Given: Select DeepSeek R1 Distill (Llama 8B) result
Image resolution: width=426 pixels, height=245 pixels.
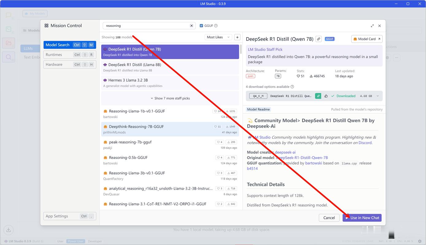Looking at the screenshot, I should click(170, 67).
